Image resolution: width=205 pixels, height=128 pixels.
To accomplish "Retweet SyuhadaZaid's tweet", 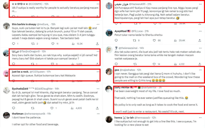I will 33,109.
